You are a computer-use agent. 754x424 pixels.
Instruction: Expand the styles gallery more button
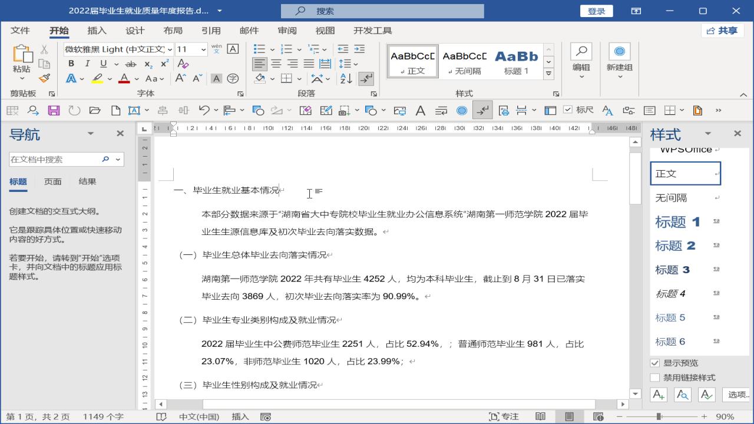(549, 74)
